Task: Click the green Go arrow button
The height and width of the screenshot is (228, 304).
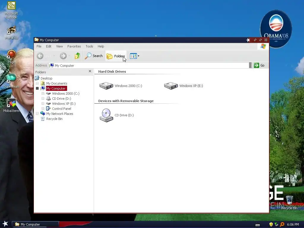Action: (x=256, y=65)
